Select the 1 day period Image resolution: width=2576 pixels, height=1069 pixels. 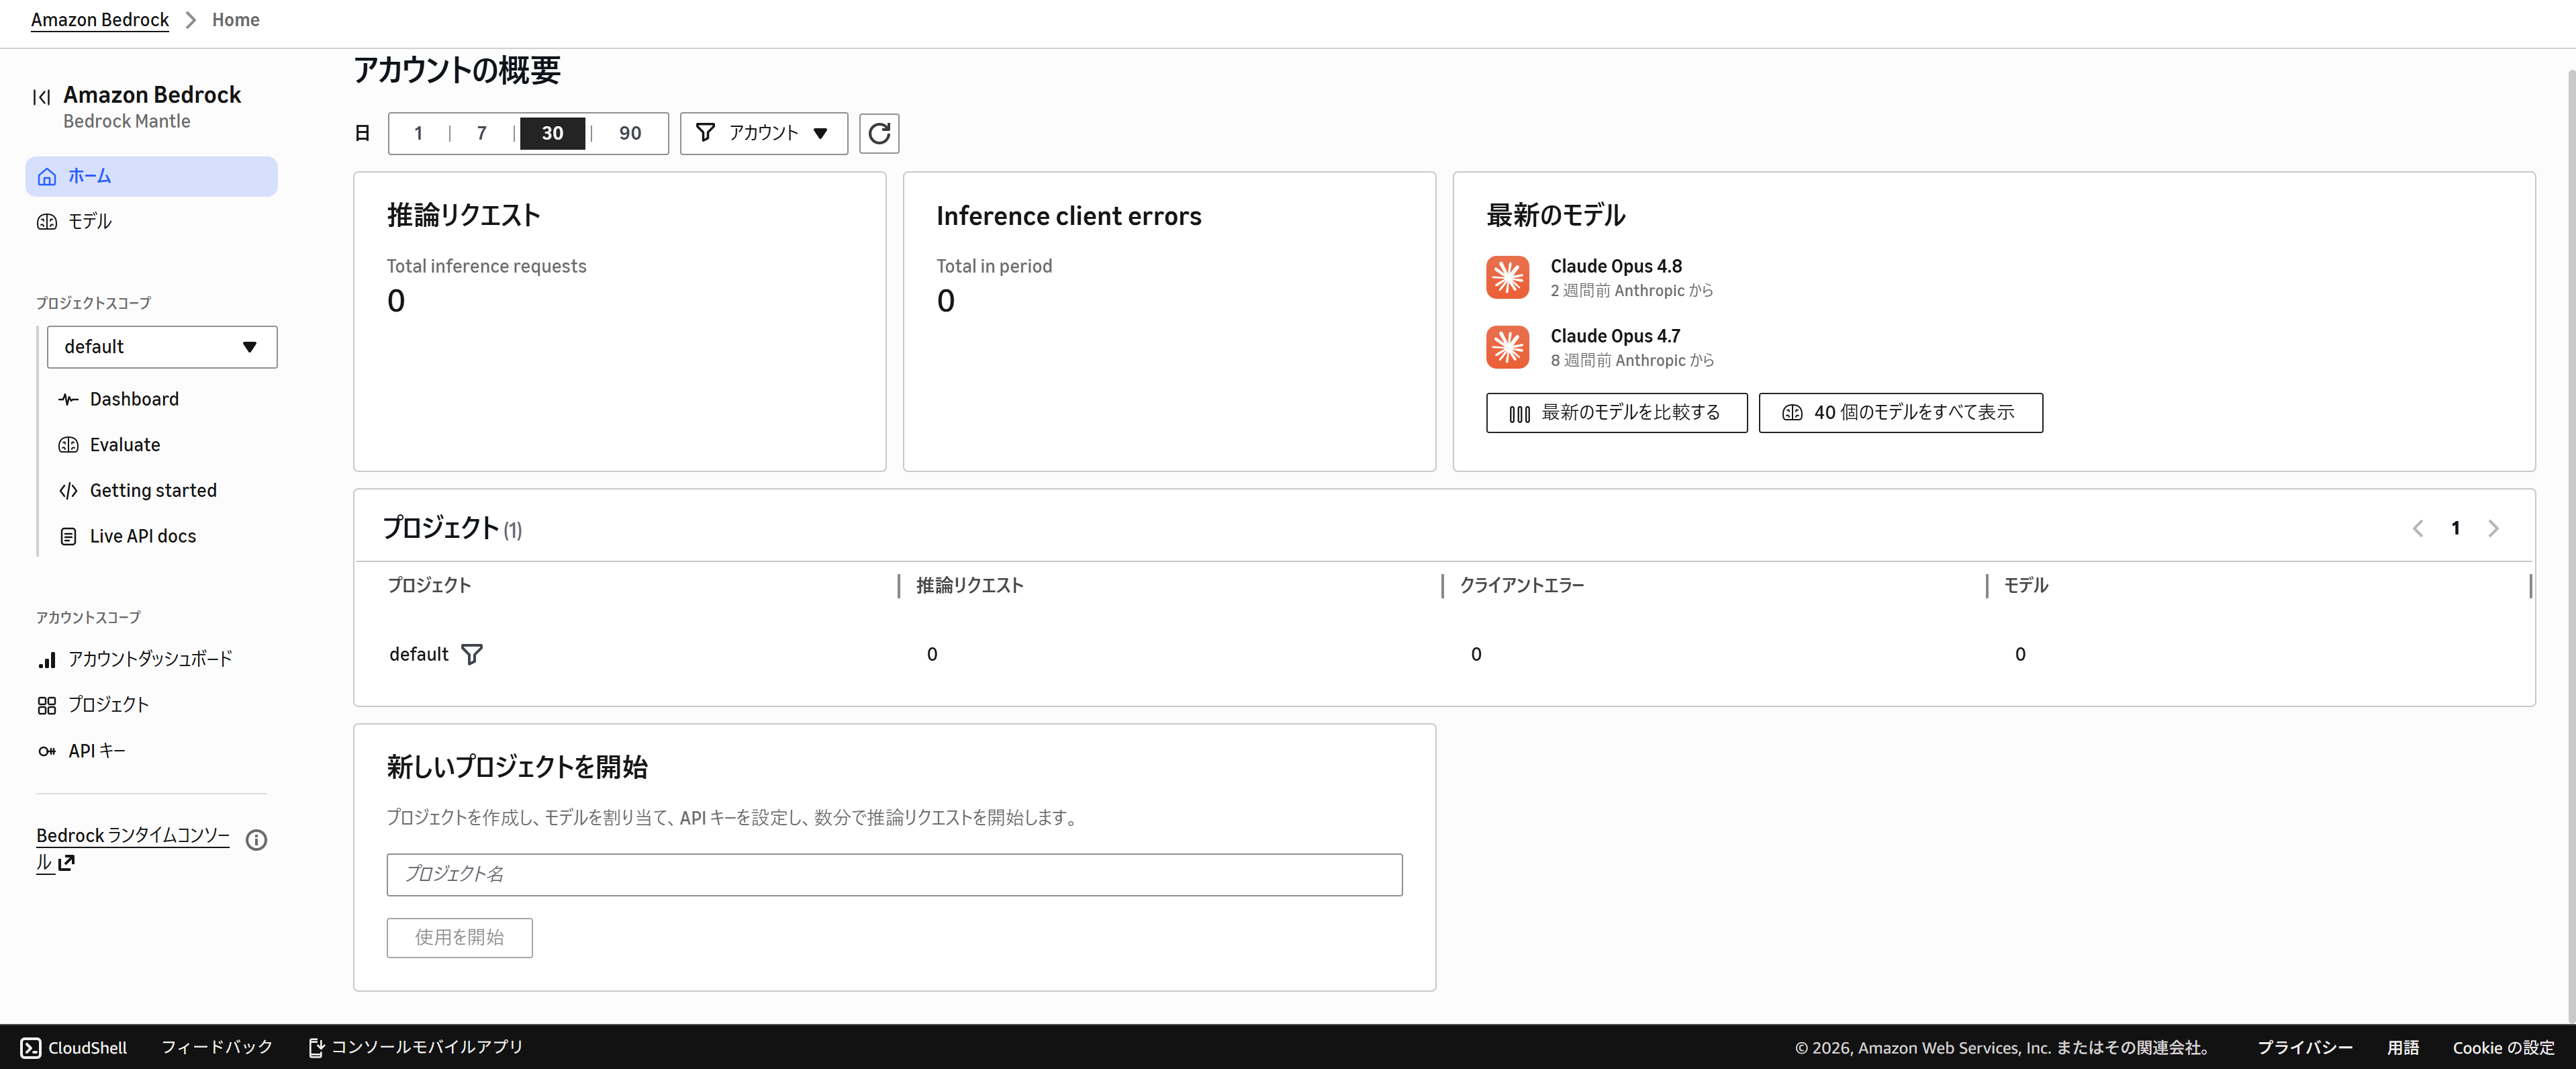(418, 133)
